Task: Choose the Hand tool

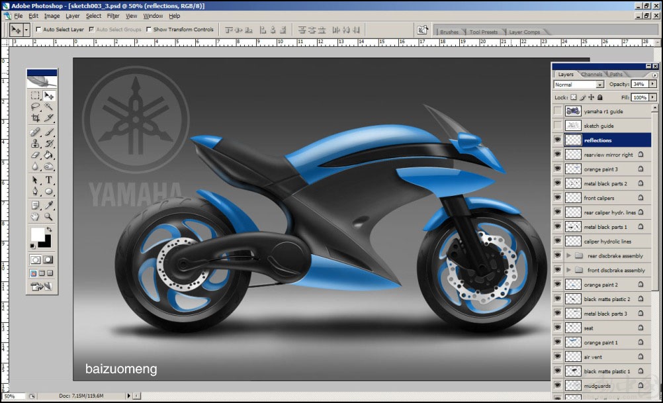Action: (x=36, y=217)
